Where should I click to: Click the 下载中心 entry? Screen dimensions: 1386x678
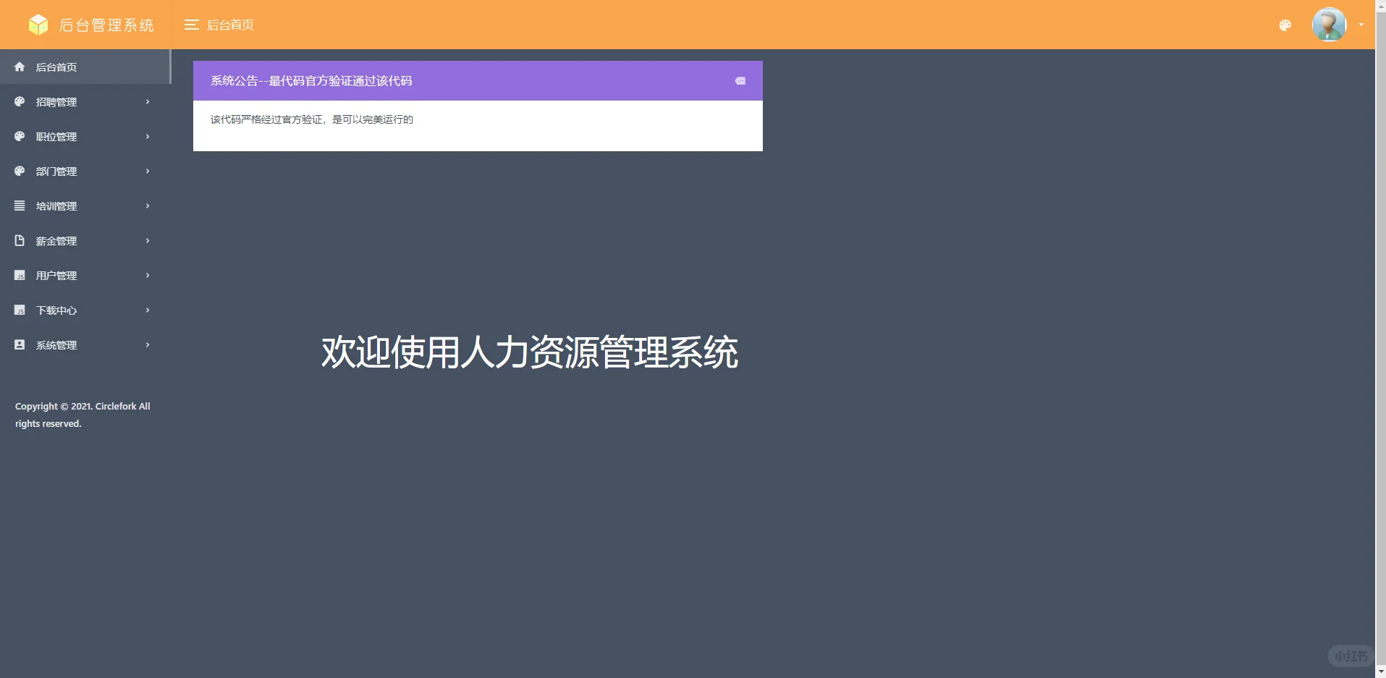click(x=83, y=310)
